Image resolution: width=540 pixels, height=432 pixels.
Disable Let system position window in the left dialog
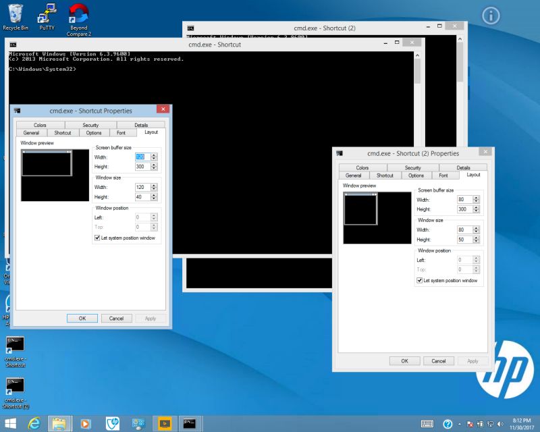click(98, 238)
